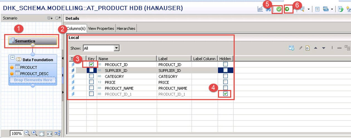
Task: Click the zoom in magnifier in Scenario pane
Action: (34, 133)
